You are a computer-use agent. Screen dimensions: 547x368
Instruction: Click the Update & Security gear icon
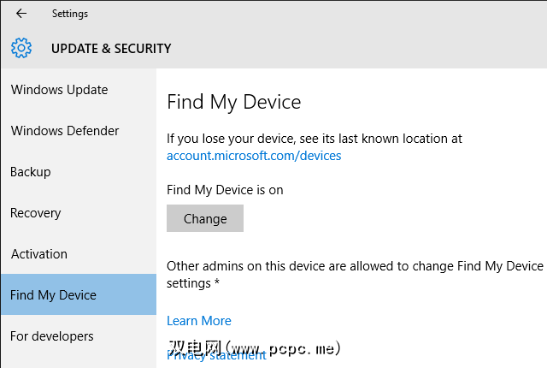click(x=22, y=49)
